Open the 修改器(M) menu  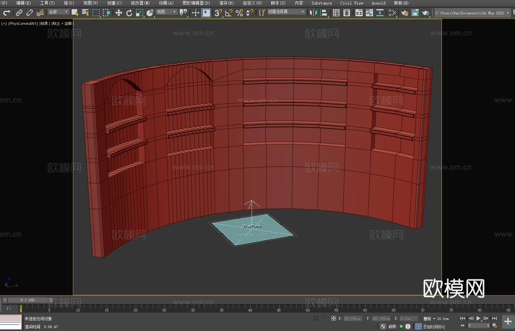tap(140, 3)
